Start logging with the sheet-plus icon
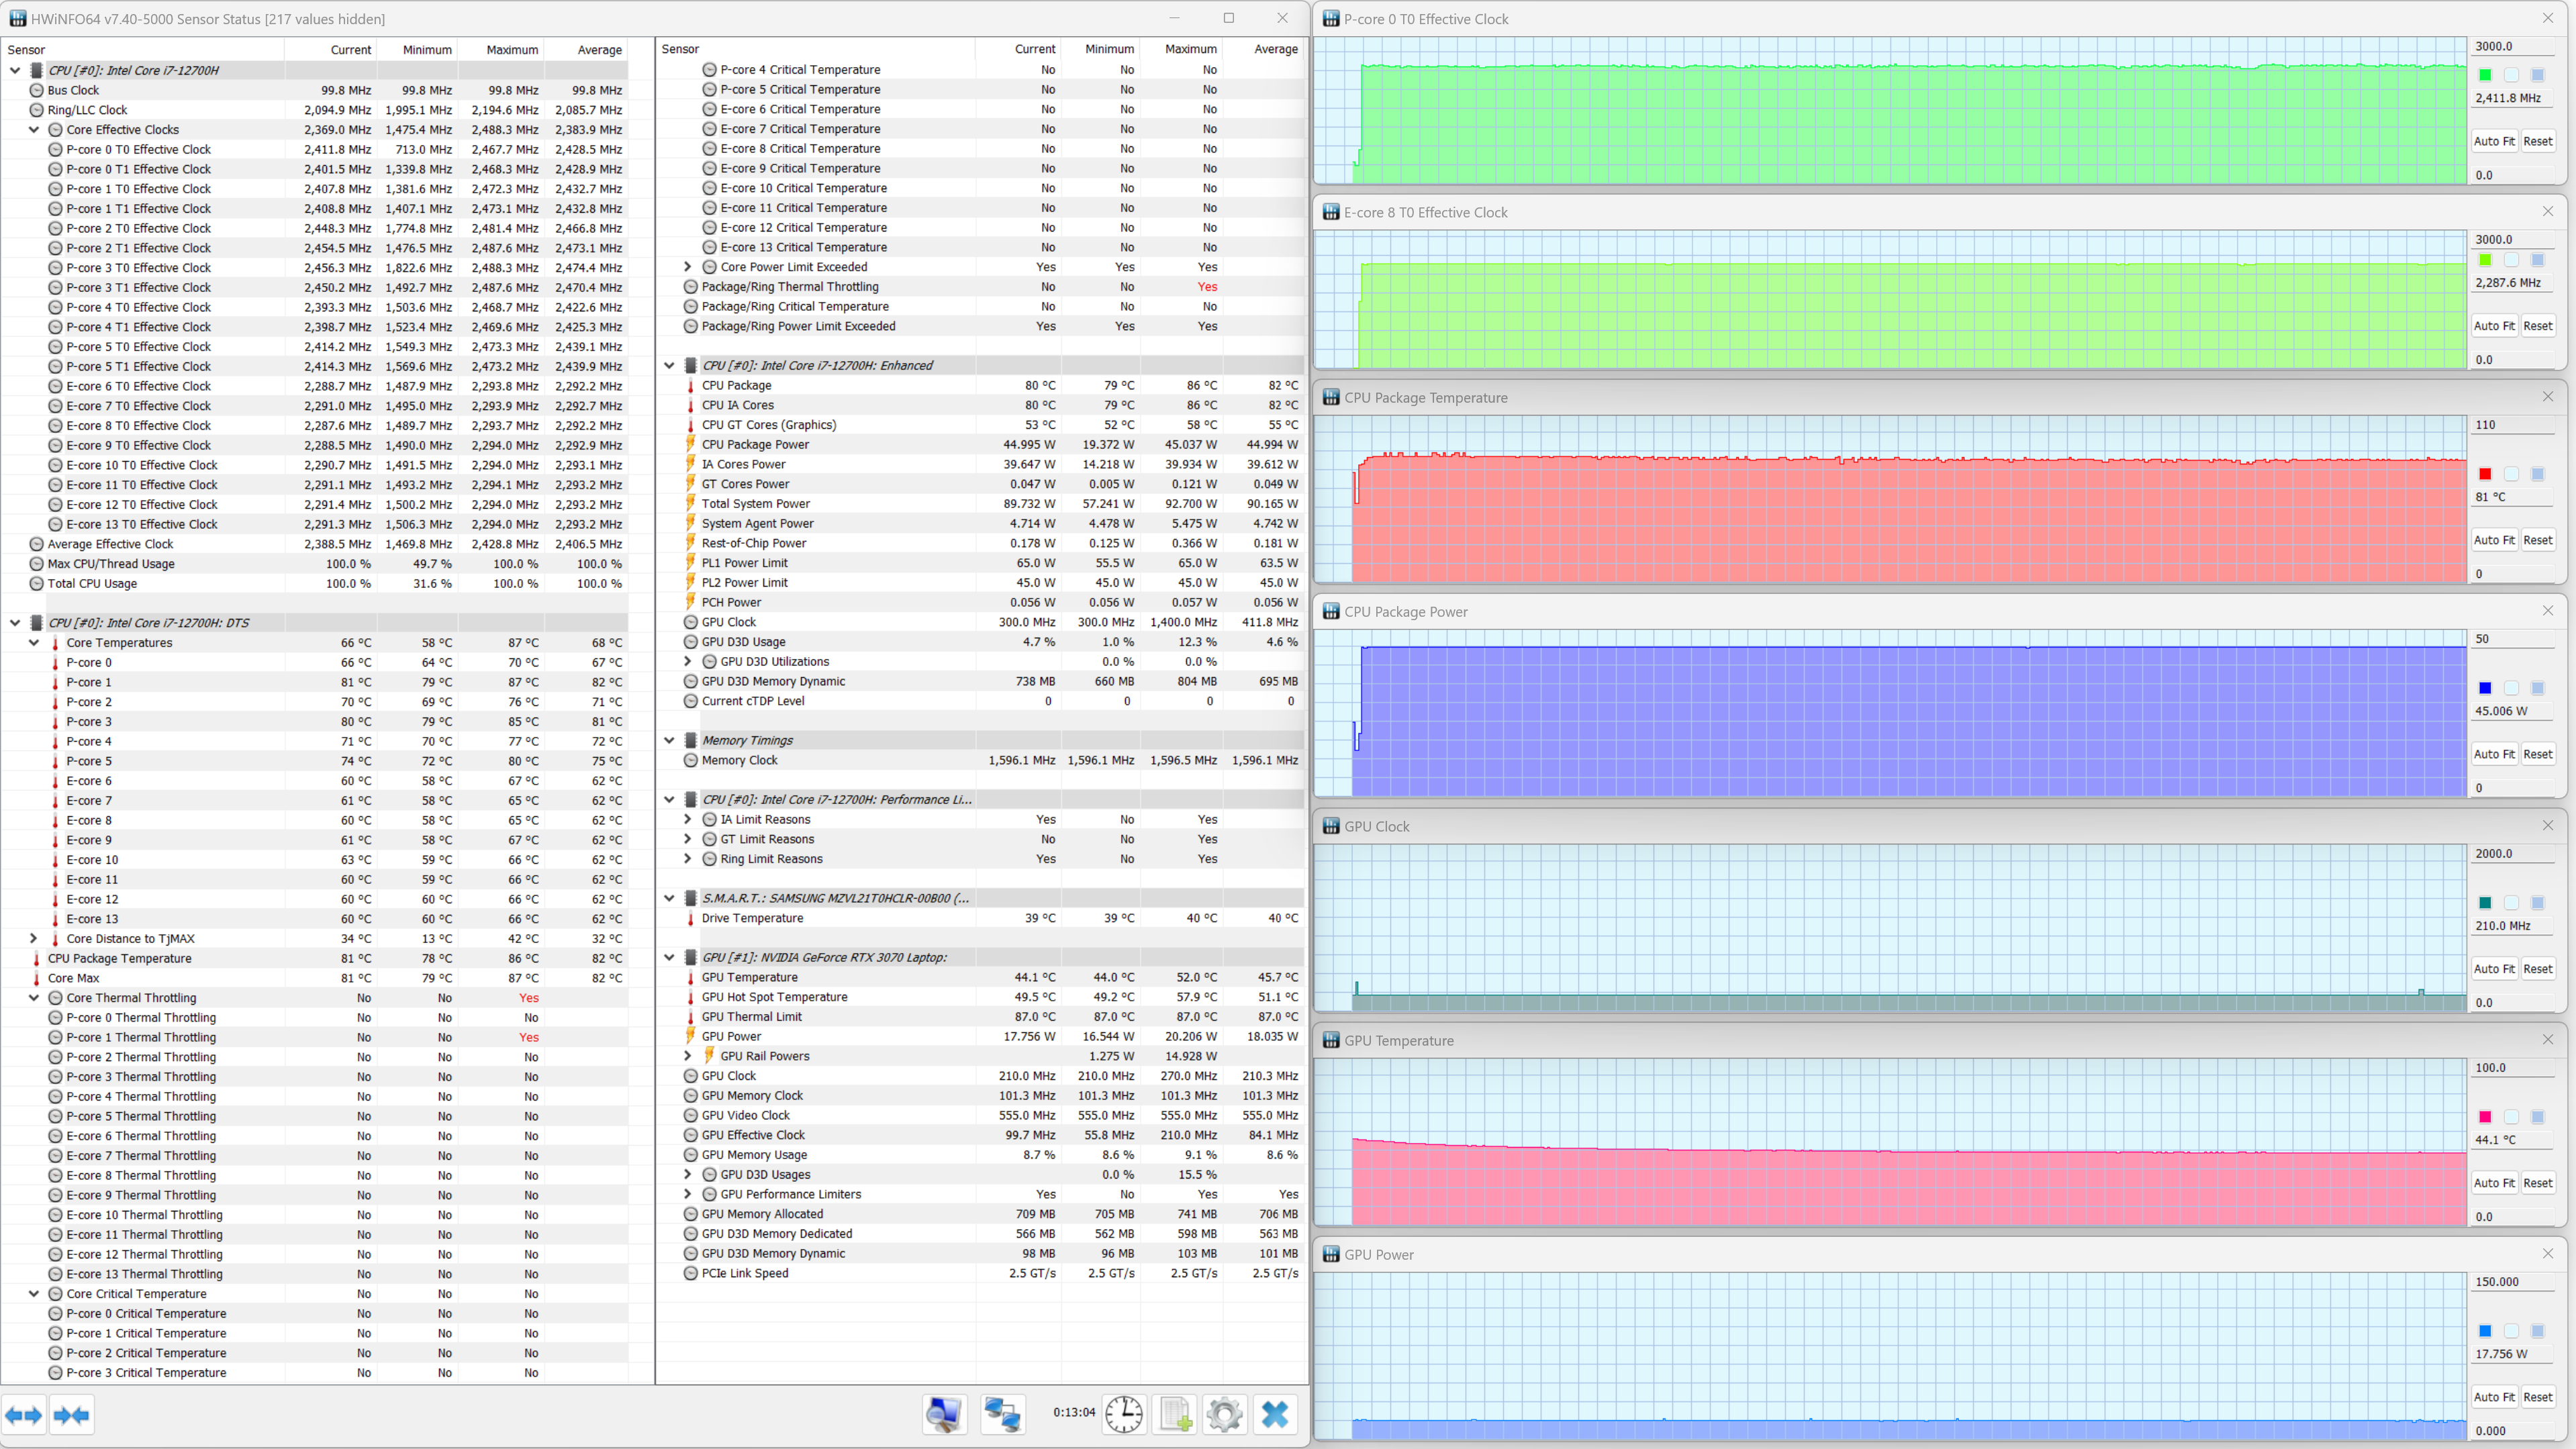The image size is (2576, 1449). [x=1175, y=1414]
